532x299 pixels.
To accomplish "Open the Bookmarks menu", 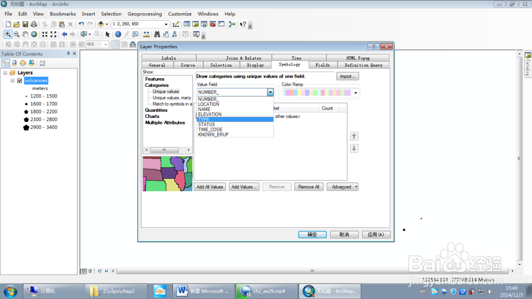I will (x=63, y=14).
